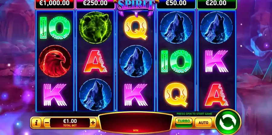Increase total bet with plus button

(x=93, y=123)
